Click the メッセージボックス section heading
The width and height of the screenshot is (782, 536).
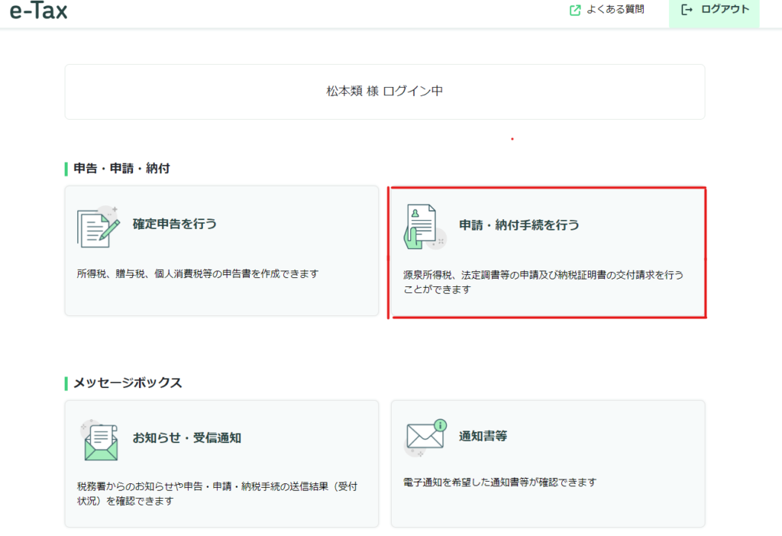pos(128,383)
